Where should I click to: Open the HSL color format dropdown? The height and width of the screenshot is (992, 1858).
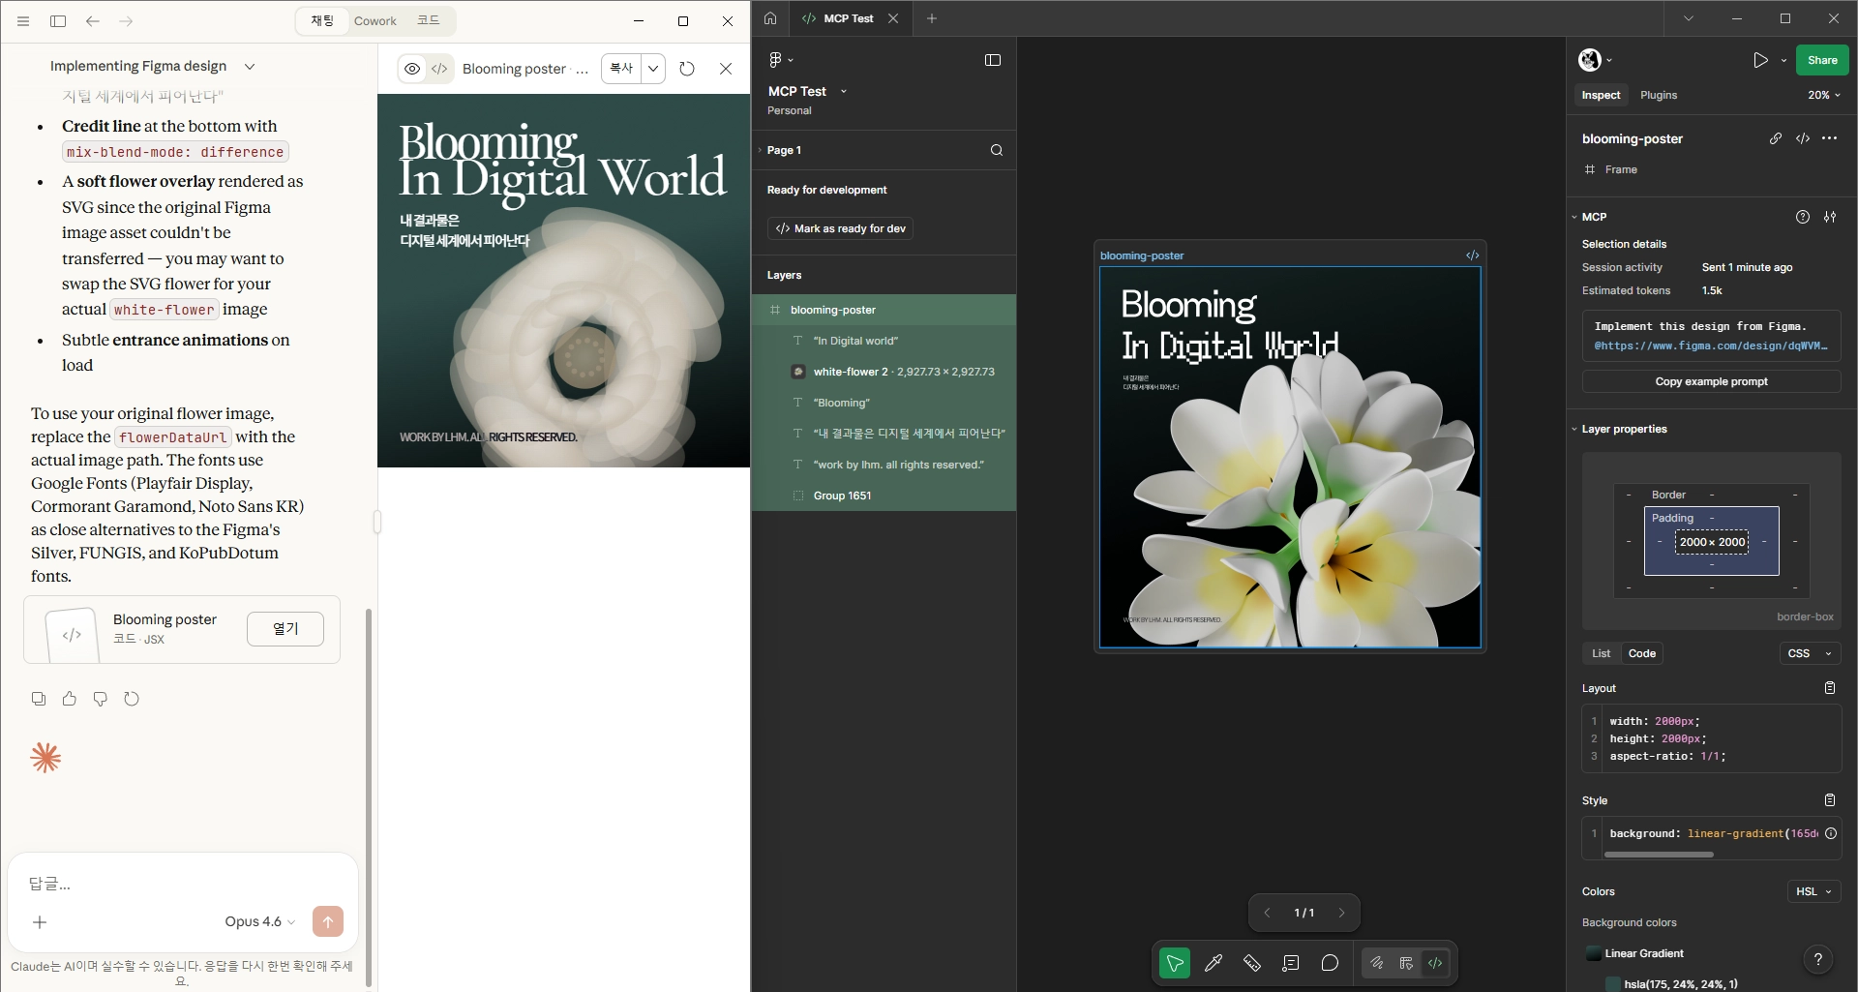[1813, 891]
